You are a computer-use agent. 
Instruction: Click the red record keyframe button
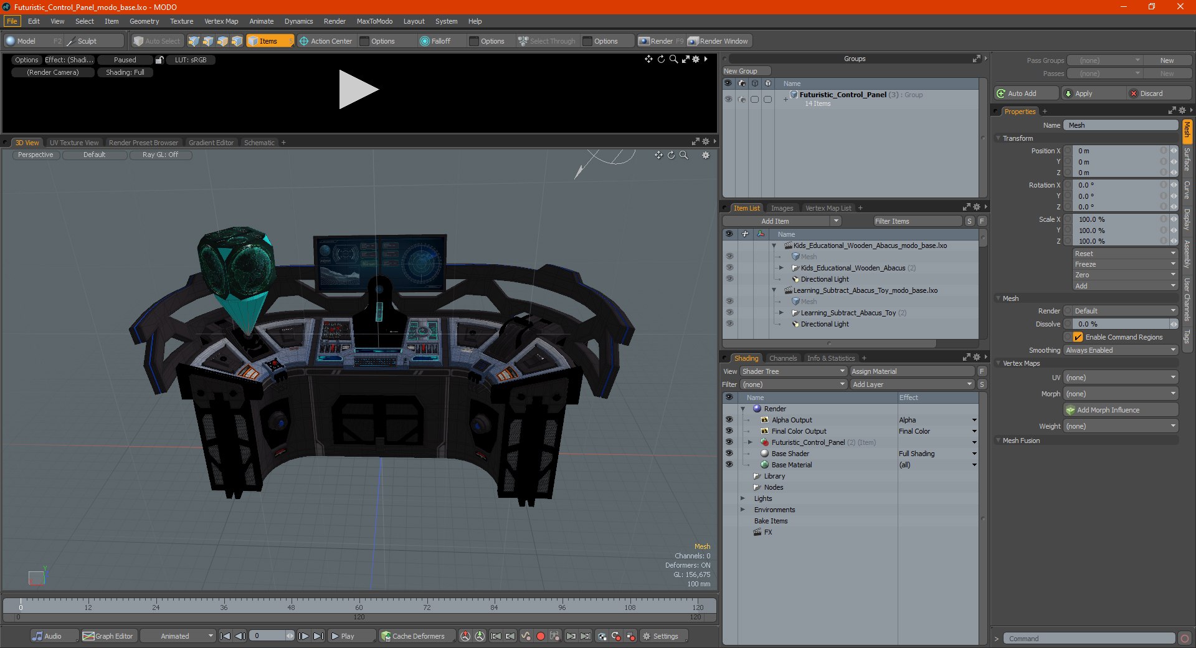pyautogui.click(x=541, y=636)
